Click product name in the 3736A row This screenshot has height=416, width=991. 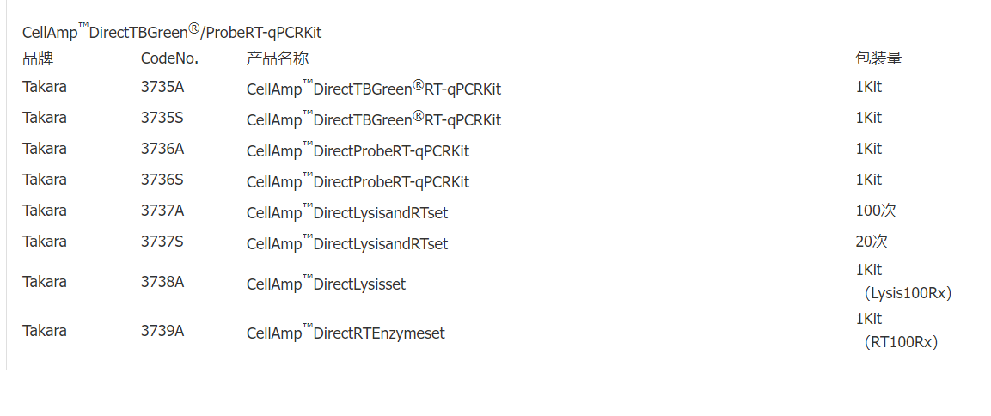(358, 151)
